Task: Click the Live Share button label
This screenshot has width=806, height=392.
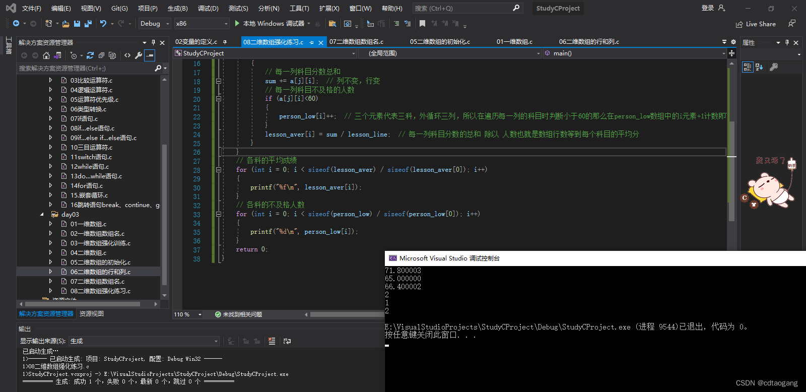Action: pos(761,24)
